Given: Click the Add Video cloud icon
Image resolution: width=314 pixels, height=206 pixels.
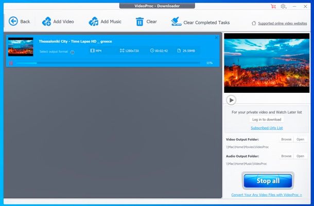Looking at the screenshot, I should (x=46, y=22).
